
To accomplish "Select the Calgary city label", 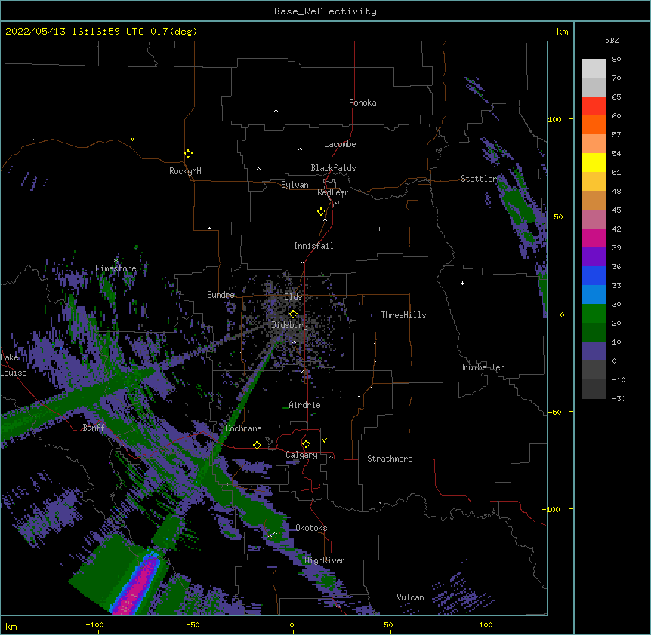I will tap(301, 455).
